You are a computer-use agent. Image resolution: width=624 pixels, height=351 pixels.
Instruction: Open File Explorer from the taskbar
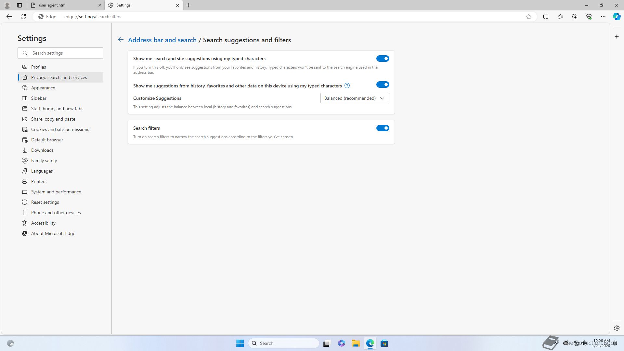356,343
